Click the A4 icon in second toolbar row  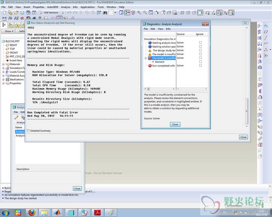pyautogui.click(x=11, y=18)
